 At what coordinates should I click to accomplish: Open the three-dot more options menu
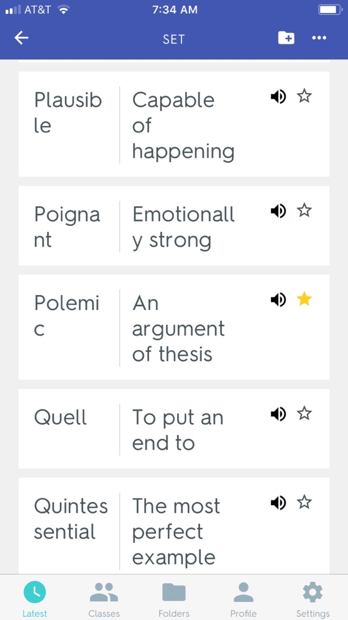tap(319, 38)
